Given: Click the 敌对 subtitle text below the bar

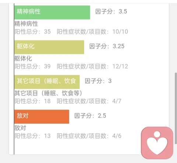Looking at the screenshot, I should pos(20,128).
